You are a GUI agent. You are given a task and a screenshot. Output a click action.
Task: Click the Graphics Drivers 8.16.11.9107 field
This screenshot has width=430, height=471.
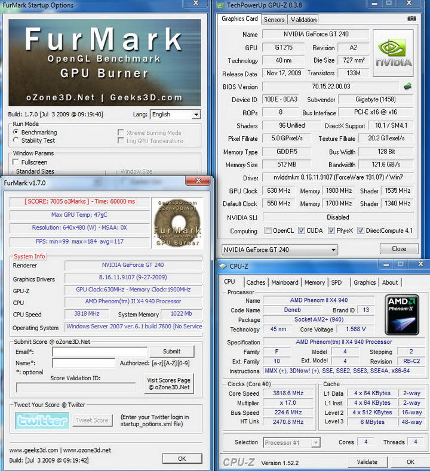[x=133, y=277]
